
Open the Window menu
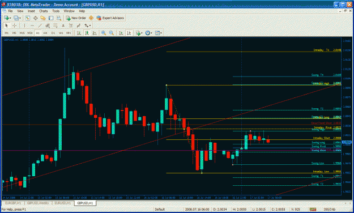pos(69,11)
